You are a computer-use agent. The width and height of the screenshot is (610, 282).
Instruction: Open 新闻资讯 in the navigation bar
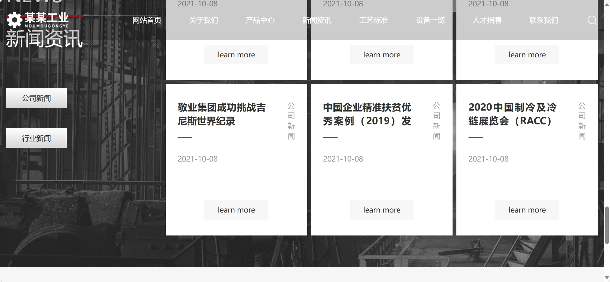click(x=317, y=20)
